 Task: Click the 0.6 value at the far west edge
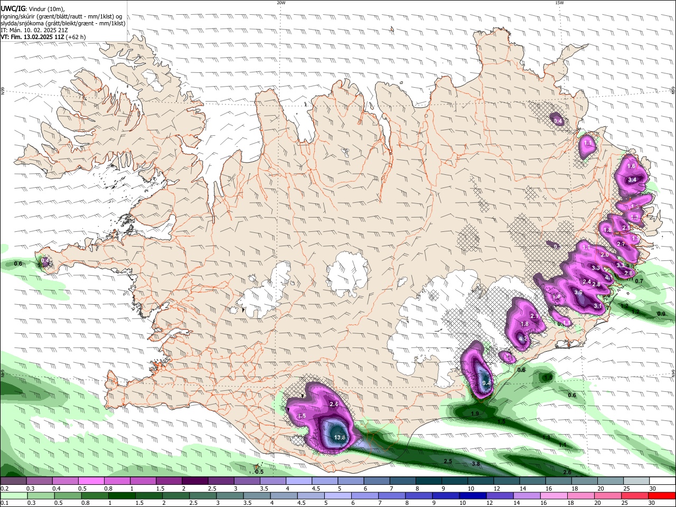[x=18, y=264]
